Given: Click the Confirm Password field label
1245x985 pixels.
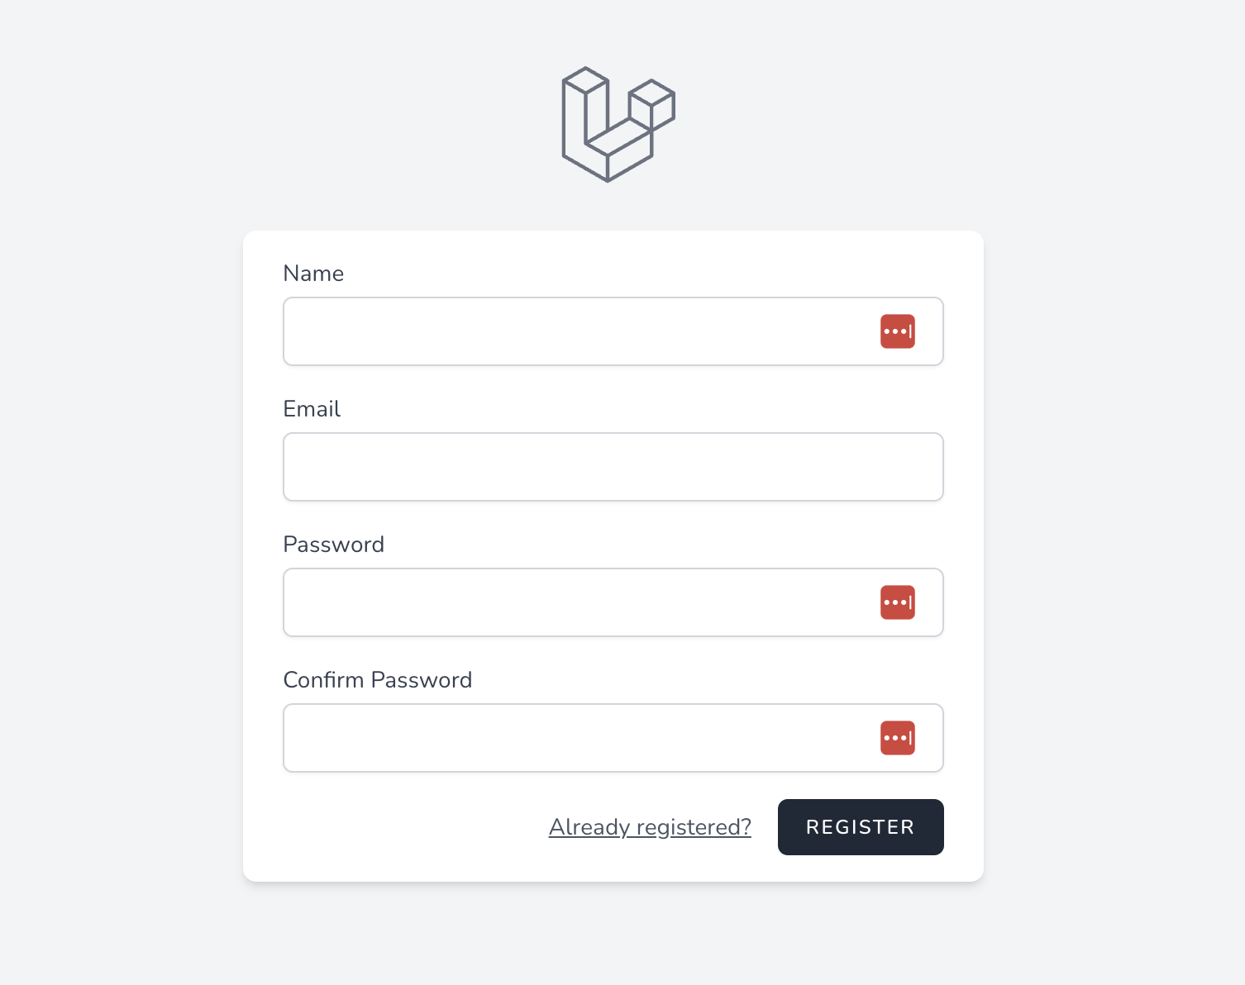Looking at the screenshot, I should 378,680.
